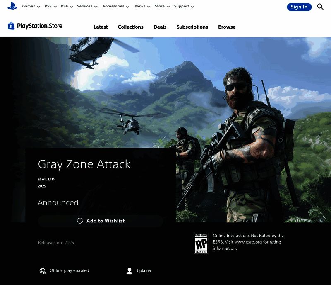
Task: Expand the PS5 dropdown menu
Action: (50, 7)
